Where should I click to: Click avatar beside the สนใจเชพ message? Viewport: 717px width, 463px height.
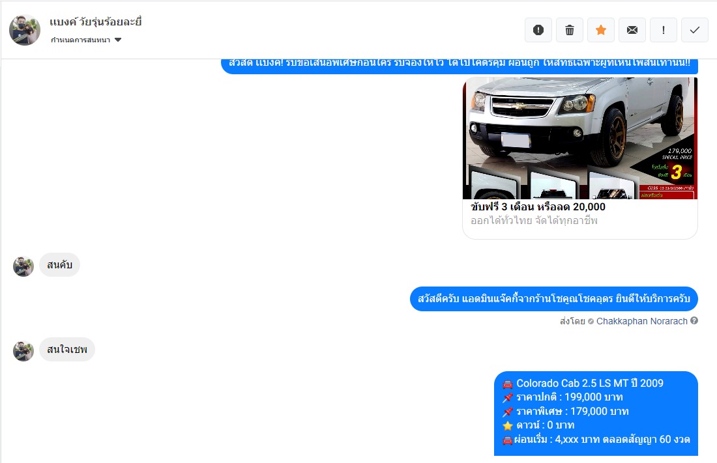[23, 350]
